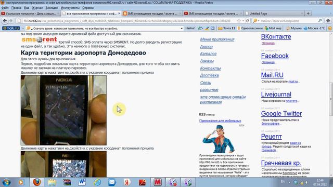Launch Internet Explorer from the taskbar
Image resolution: width=333 pixels, height=187 pixels.
point(97,182)
